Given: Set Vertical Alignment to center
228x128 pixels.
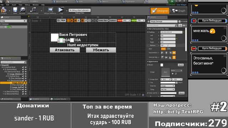Looking at the screenshot, I should 166,57.
